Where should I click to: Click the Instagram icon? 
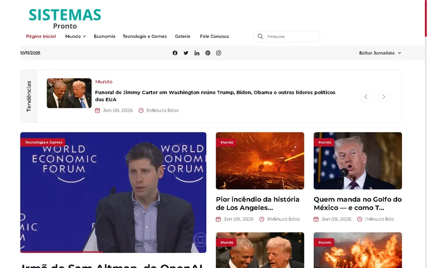click(x=219, y=53)
